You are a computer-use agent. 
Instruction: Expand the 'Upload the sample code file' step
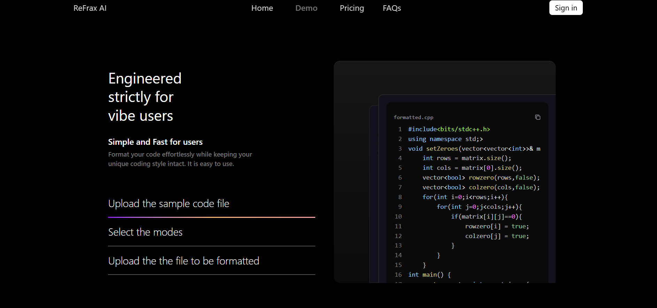tap(169, 204)
